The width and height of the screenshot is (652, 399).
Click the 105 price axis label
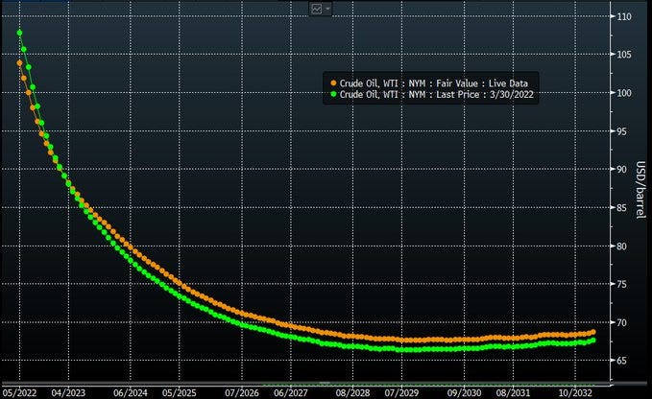click(x=624, y=55)
